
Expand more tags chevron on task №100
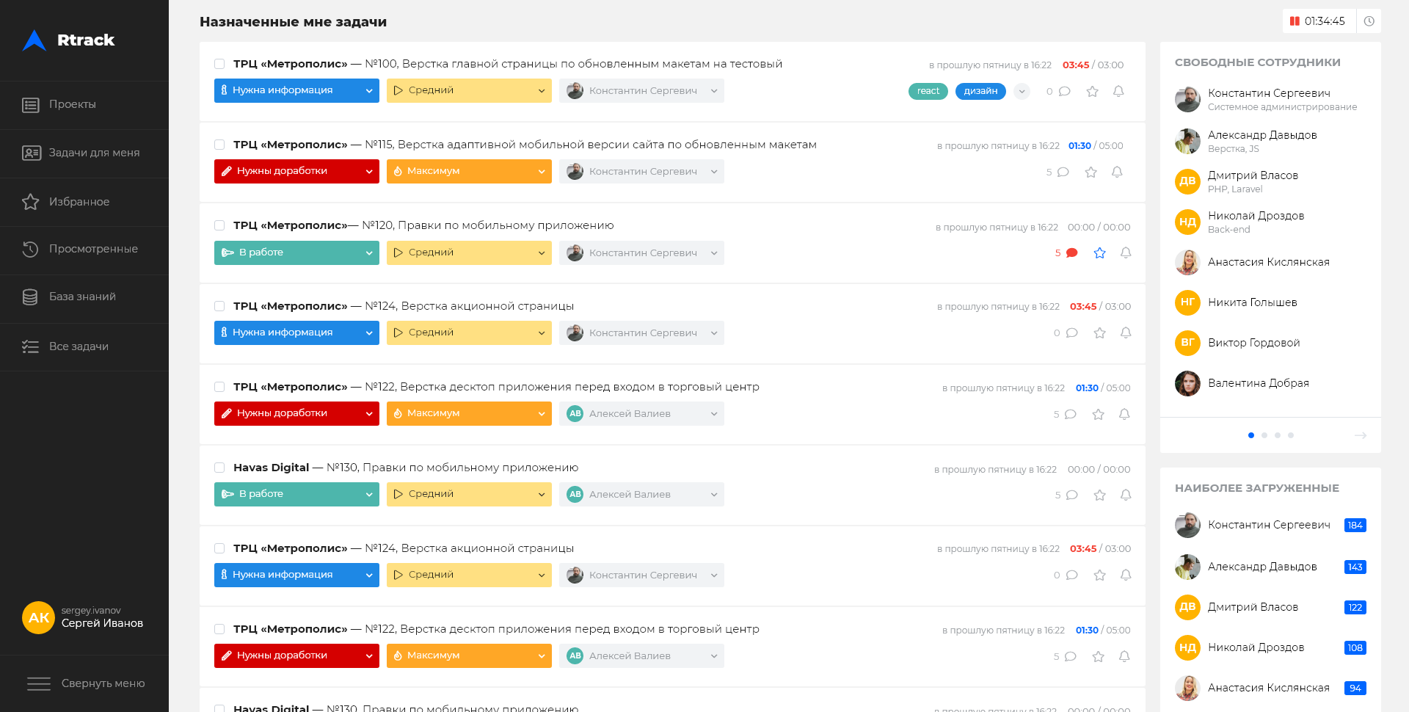(x=1022, y=91)
